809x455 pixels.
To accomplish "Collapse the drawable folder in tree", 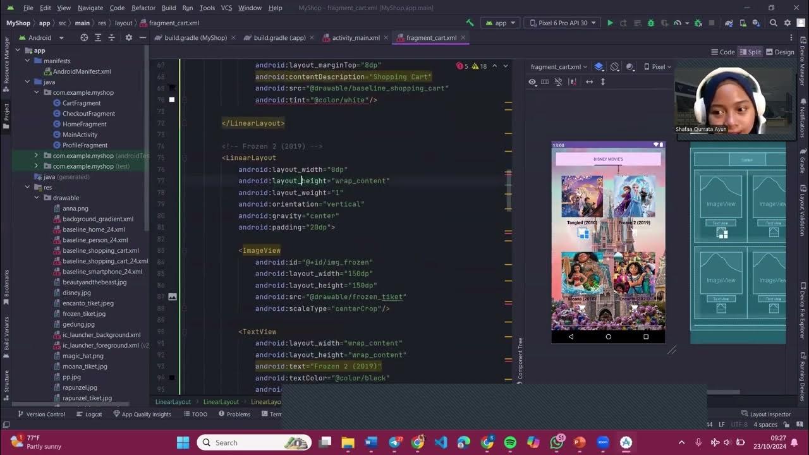I will point(37,198).
